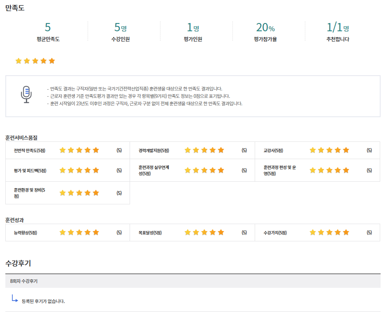Click the stars beside 목표달성
Screen dimensions: 388x317
coord(204,232)
